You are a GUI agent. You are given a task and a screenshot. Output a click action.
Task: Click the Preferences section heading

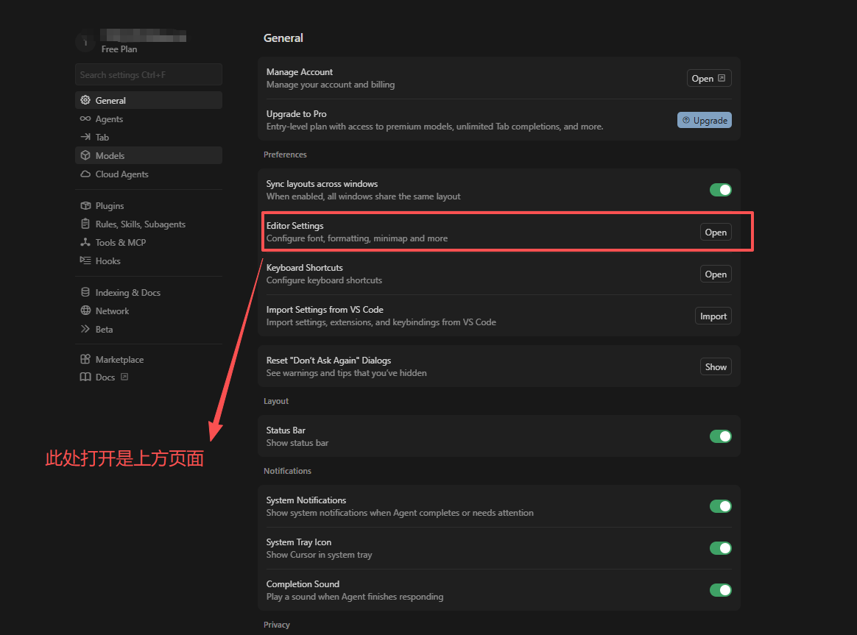285,155
